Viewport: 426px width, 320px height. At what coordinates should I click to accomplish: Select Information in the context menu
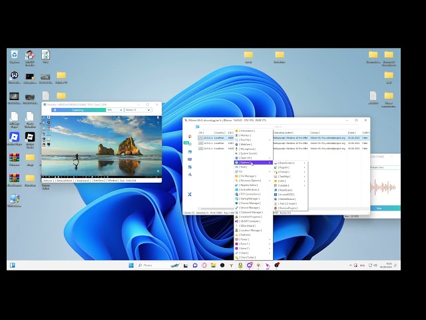pos(253,131)
